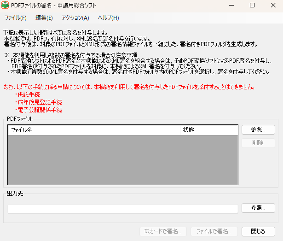Viewport: 283px width, 241px height.
Task: Click the 閉じる button at the bottom
Action: [258, 231]
